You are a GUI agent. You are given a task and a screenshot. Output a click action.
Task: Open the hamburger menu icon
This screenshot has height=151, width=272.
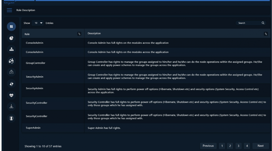[x=9, y=10]
